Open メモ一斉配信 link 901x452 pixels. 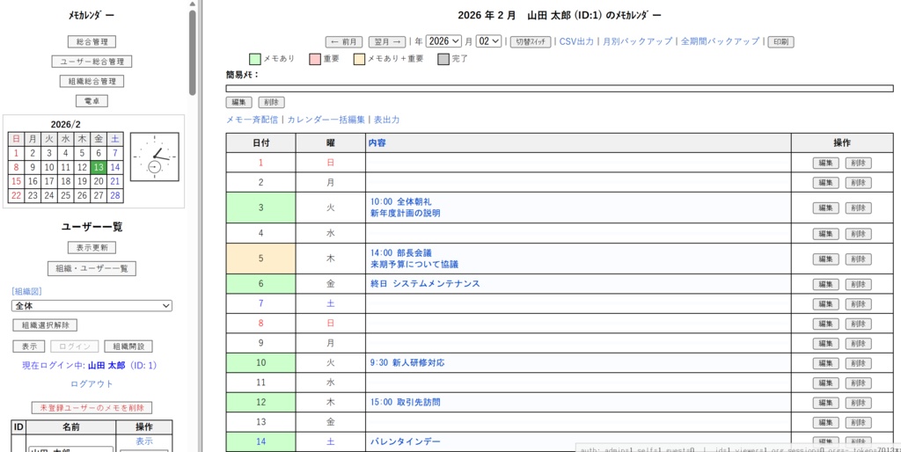tap(253, 120)
